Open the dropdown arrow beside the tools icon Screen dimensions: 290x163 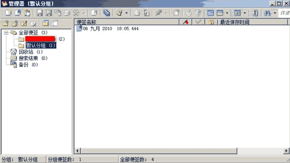coord(83,13)
